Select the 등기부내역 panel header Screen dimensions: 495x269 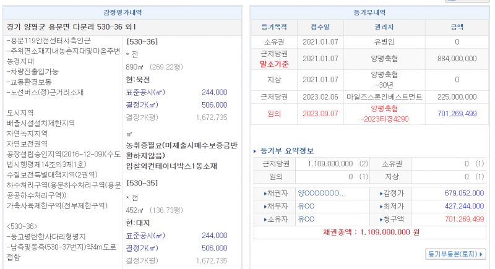click(x=369, y=12)
